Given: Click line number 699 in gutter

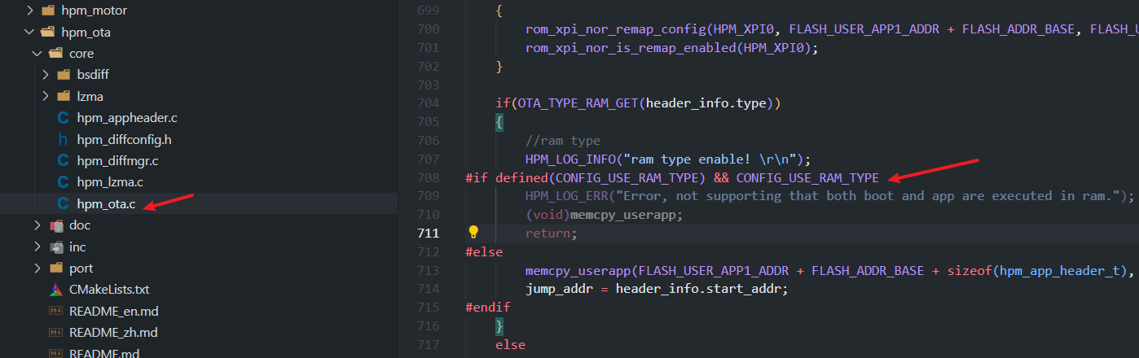Looking at the screenshot, I should tap(427, 11).
